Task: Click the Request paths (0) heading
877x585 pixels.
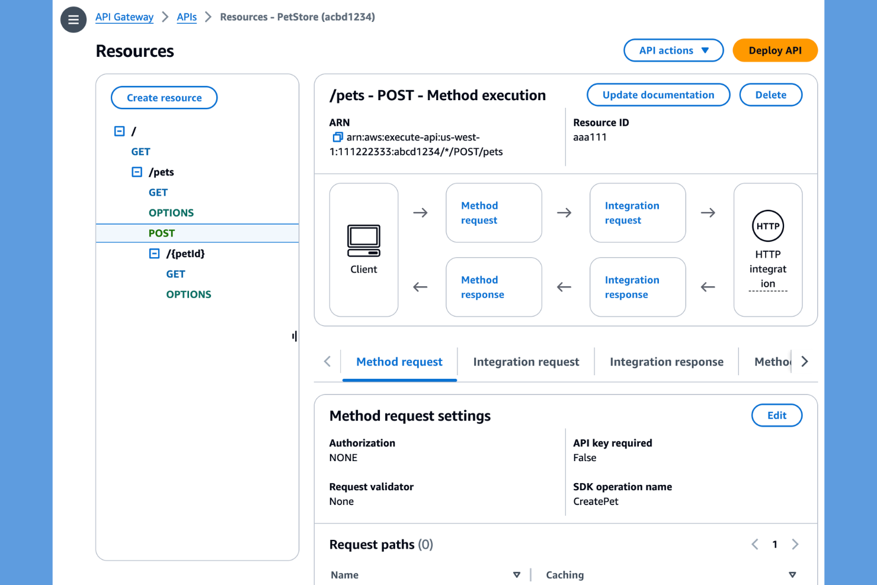Action: click(381, 545)
